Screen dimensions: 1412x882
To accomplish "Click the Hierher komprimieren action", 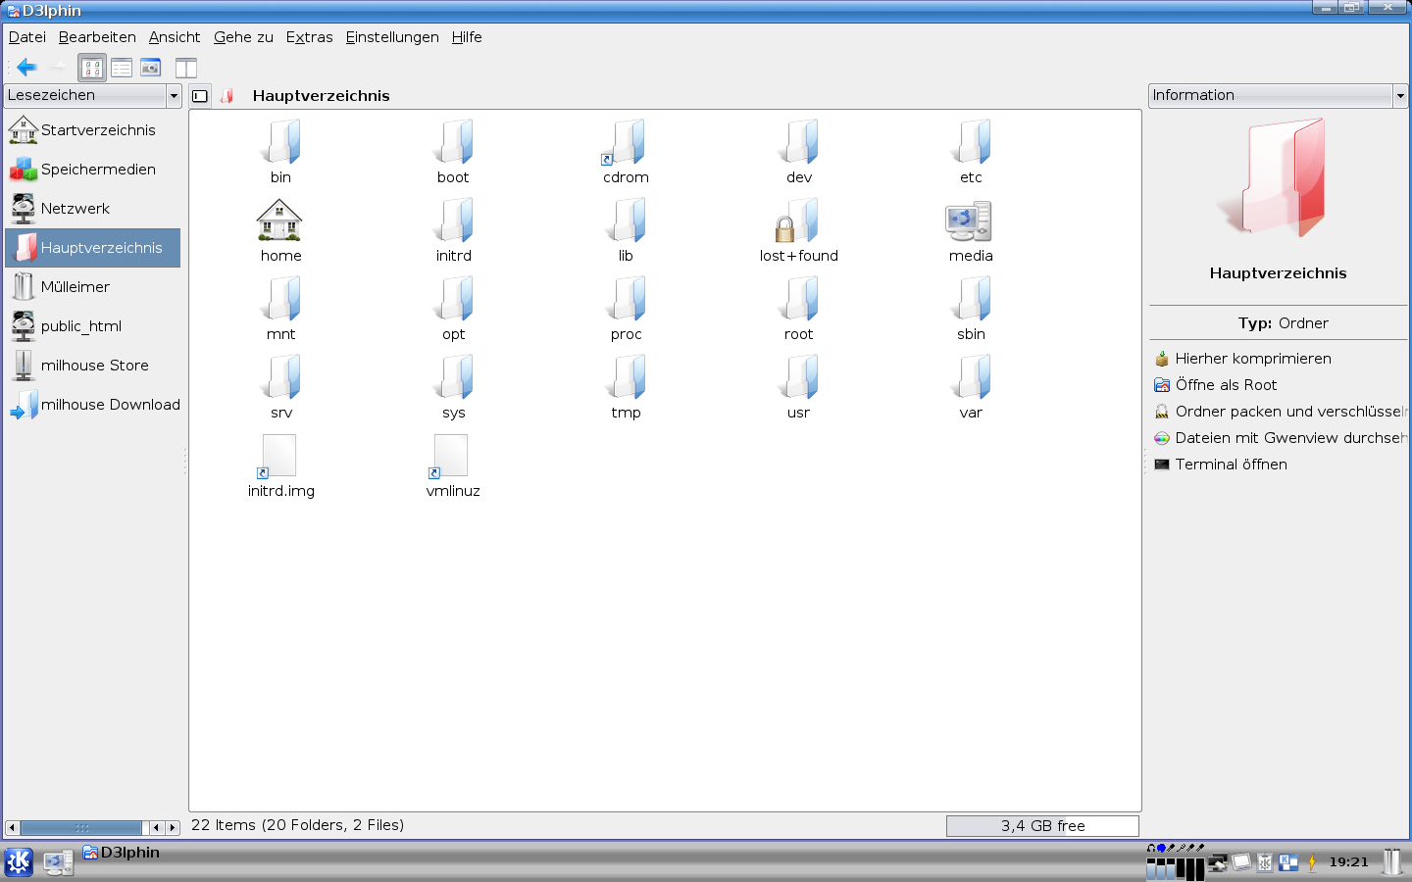I will (x=1252, y=359).
